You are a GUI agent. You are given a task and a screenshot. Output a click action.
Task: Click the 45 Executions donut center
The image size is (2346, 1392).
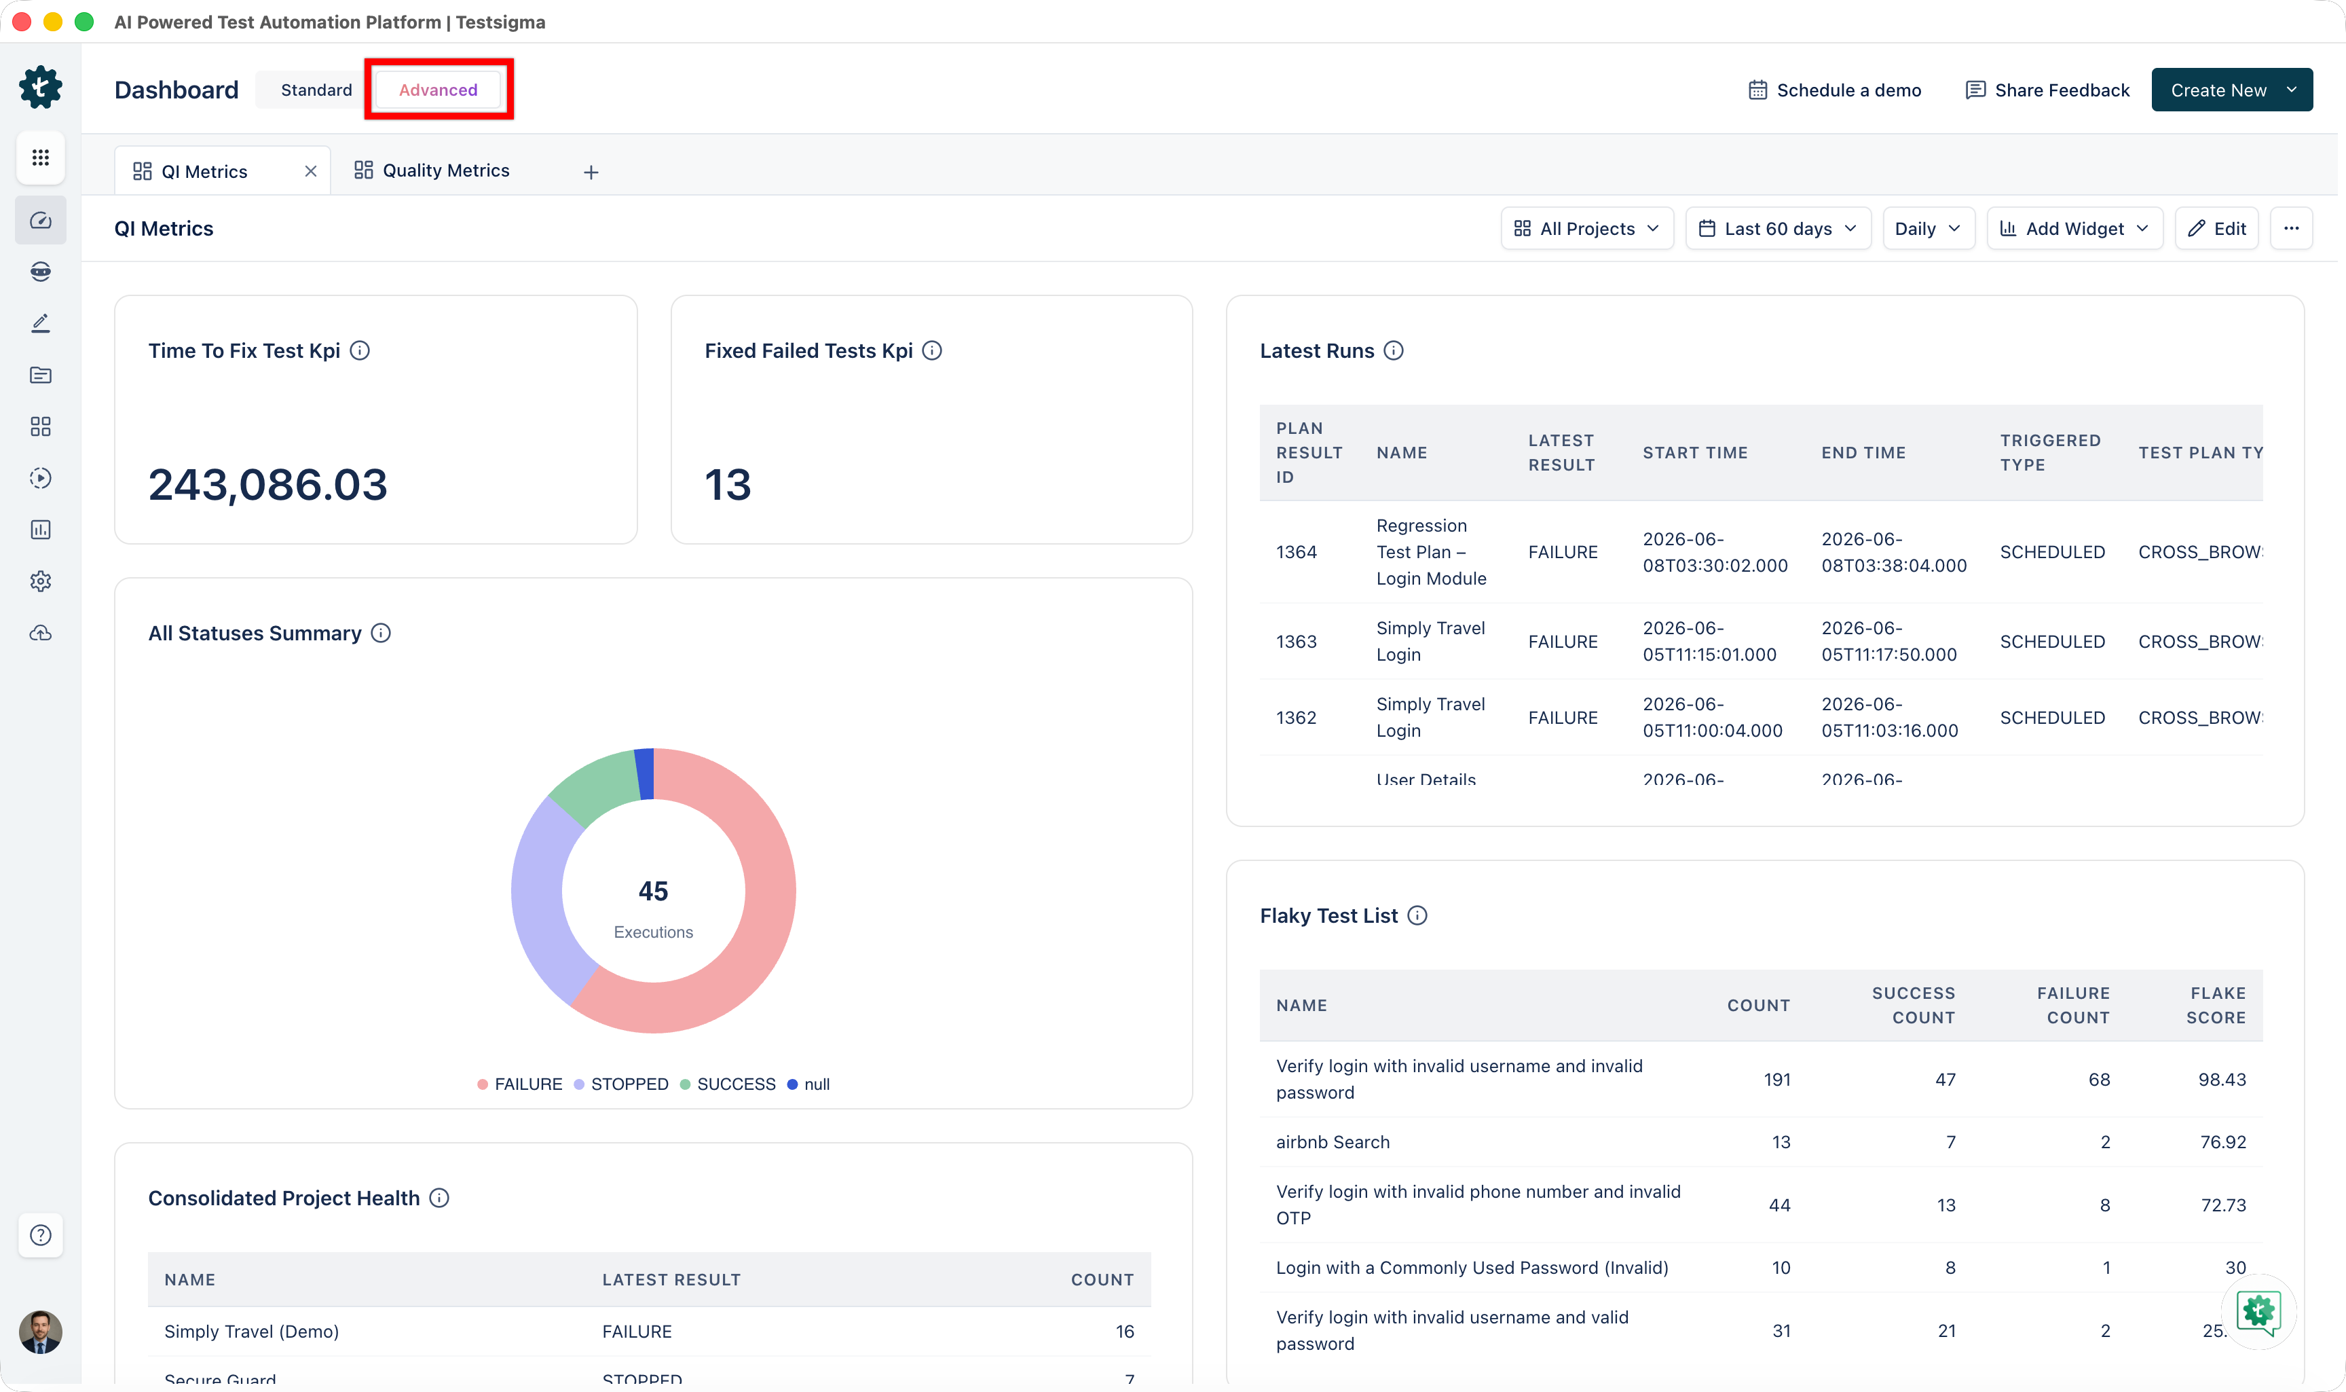tap(654, 908)
